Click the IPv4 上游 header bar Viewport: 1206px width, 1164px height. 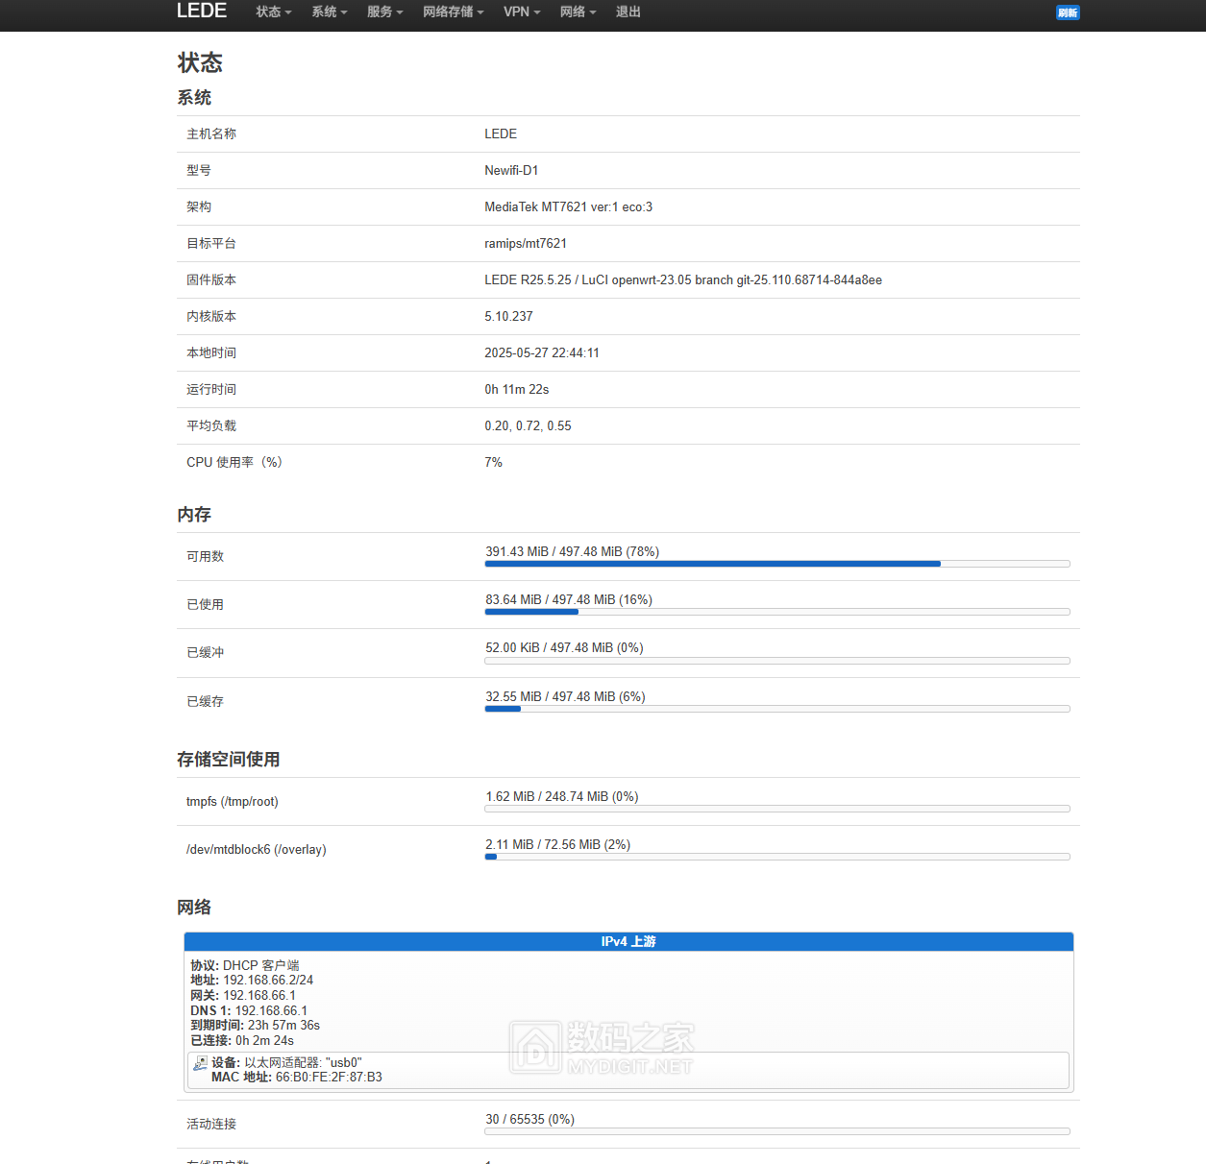click(628, 942)
